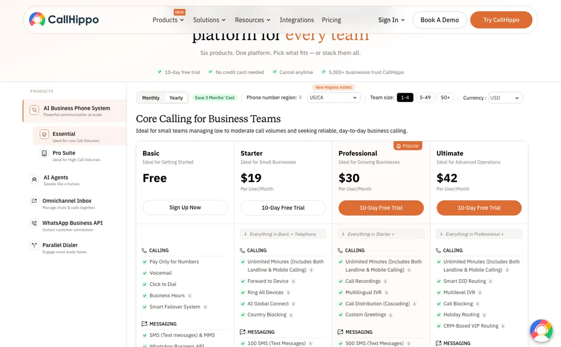The image size is (561, 347).
Task: Click info icon beside CRM-Based VIP Routing
Action: tap(503, 326)
